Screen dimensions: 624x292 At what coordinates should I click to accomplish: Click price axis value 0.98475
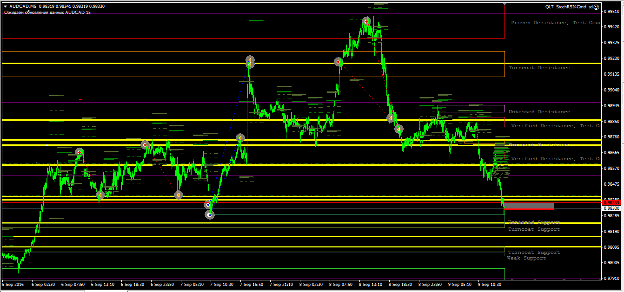coord(612,184)
